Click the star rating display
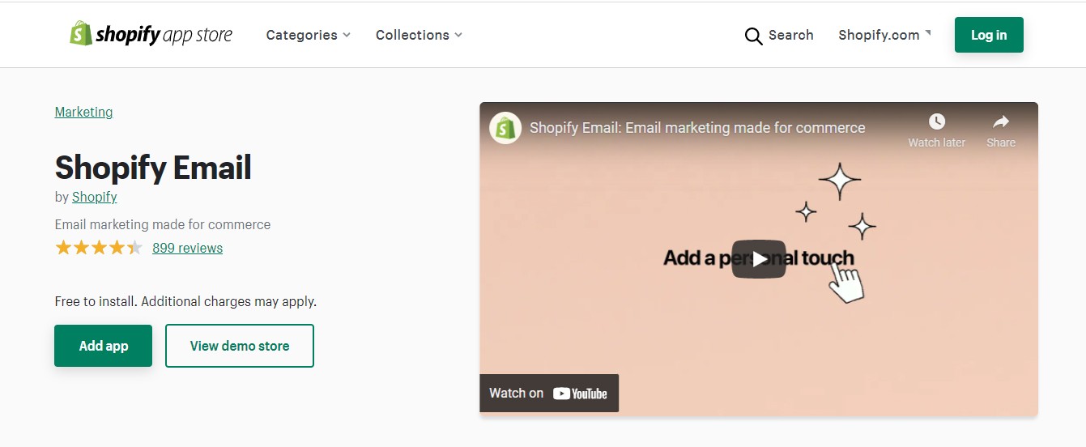Screen dimensions: 1086x447 [99, 248]
